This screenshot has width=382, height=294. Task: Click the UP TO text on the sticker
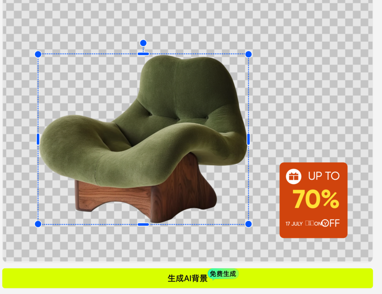323,176
